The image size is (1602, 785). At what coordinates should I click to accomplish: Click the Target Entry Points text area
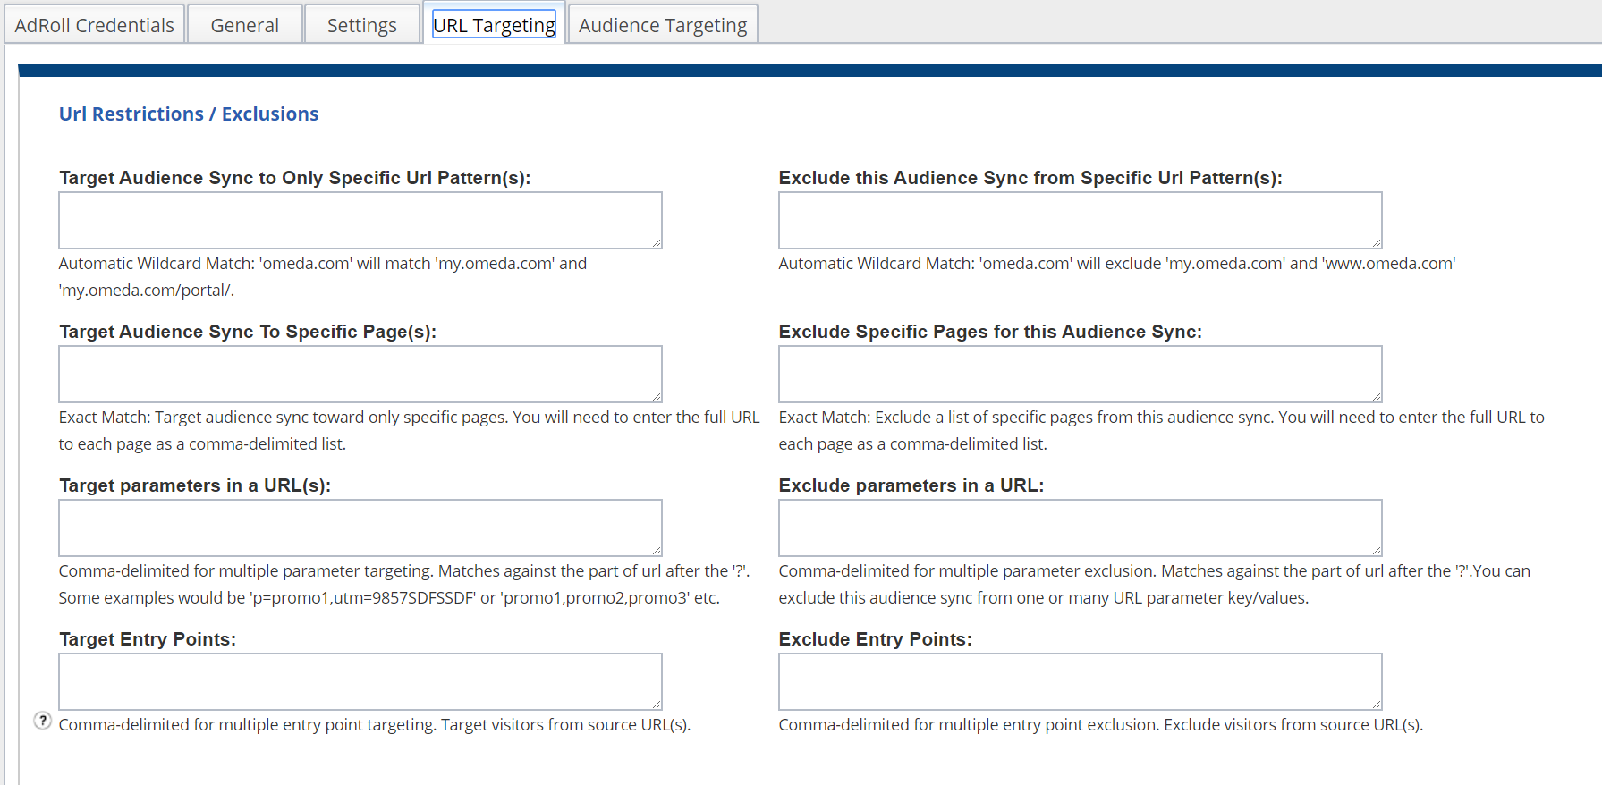pyautogui.click(x=360, y=681)
